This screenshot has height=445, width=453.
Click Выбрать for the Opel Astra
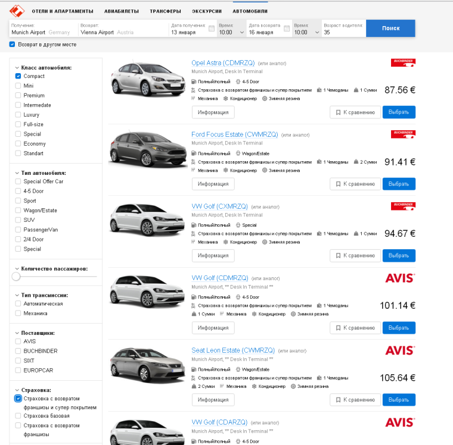click(399, 112)
